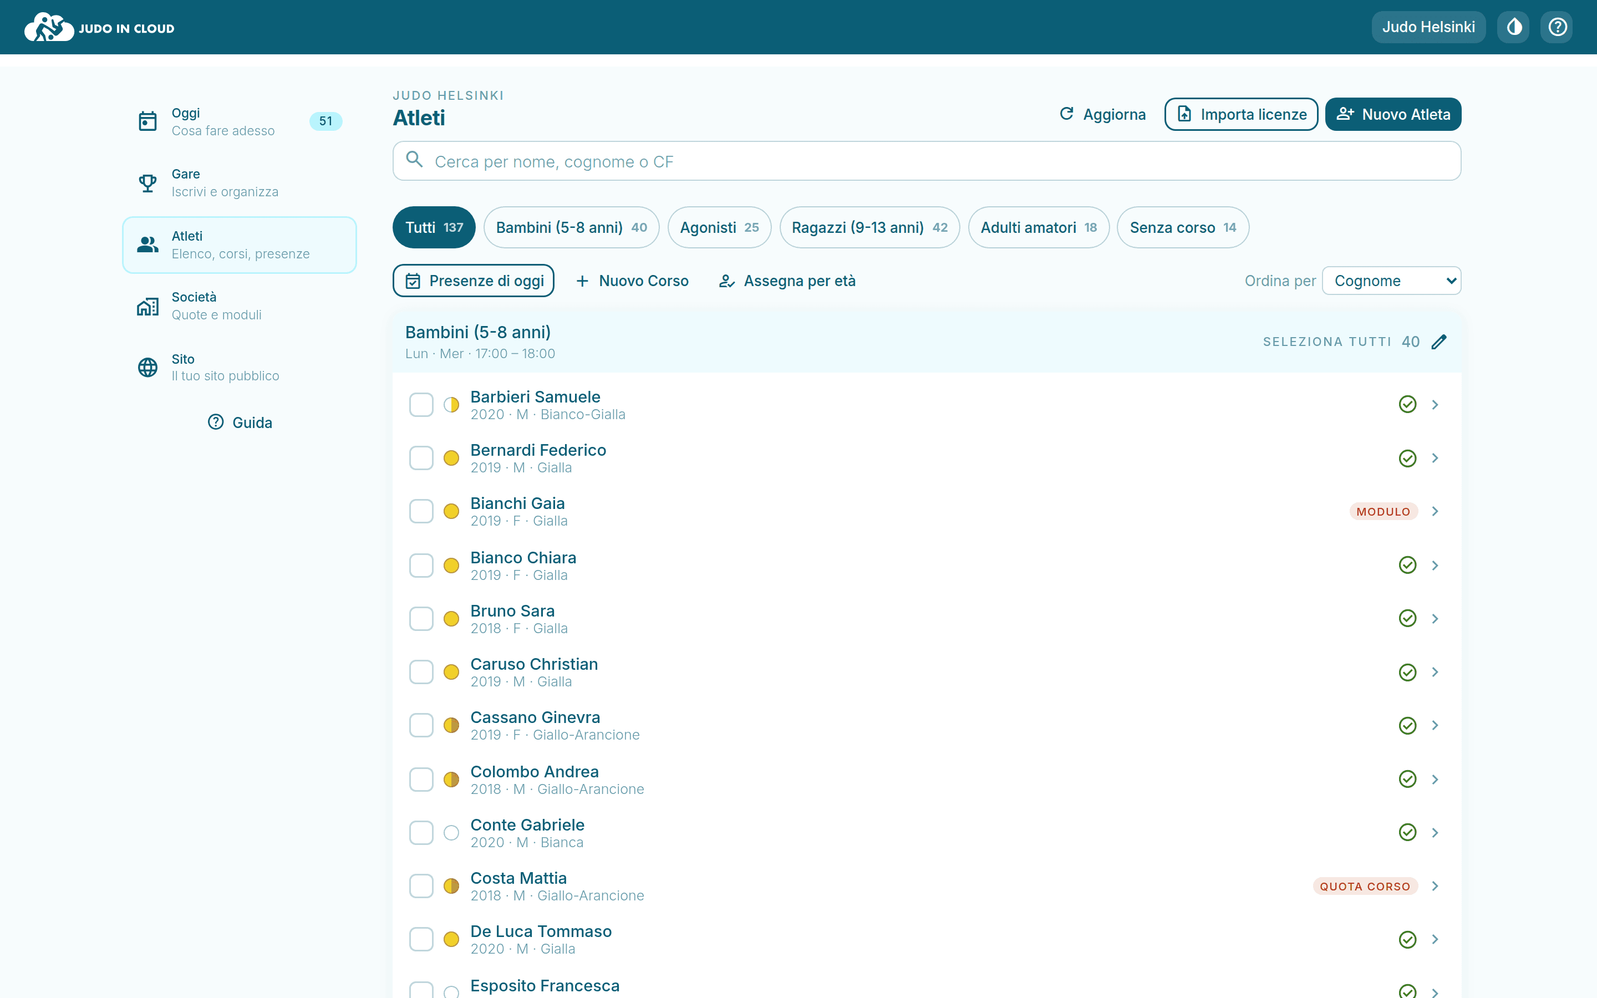
Task: Check Bianchi Gaia's checkbox
Action: pos(421,511)
